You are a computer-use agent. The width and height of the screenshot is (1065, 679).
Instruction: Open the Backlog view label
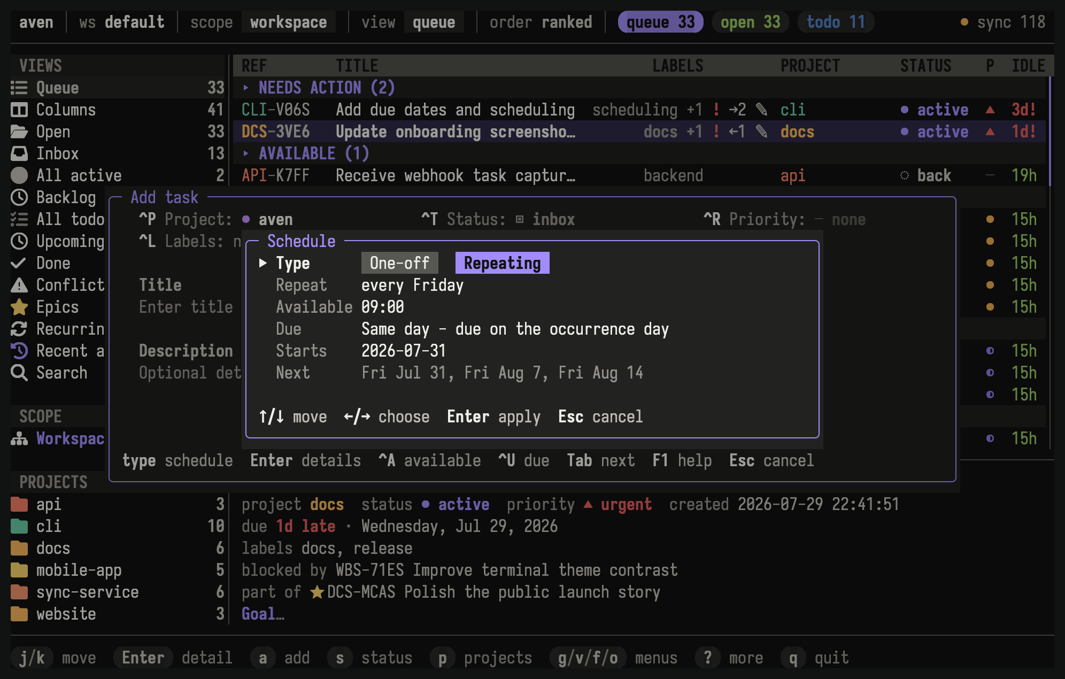coord(66,197)
